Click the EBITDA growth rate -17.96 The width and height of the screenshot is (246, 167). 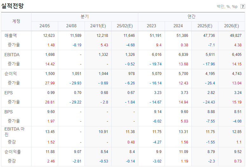tap(209, 64)
